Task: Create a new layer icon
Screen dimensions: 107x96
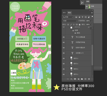Action: pos(85,79)
